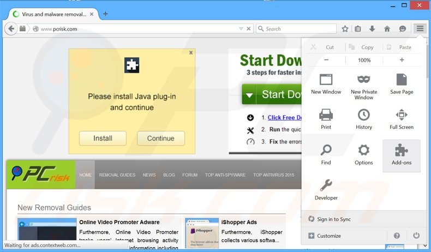Click the Save Page icon
The width and height of the screenshot is (431, 252).
point(402,80)
